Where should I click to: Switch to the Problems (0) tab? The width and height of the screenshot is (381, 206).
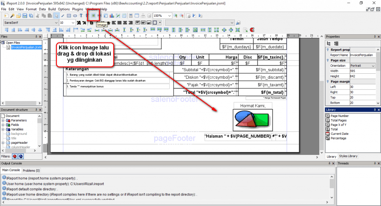(31, 170)
